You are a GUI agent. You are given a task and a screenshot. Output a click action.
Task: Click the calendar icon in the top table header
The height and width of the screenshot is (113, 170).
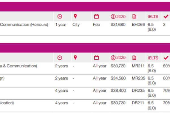coord(96,16)
